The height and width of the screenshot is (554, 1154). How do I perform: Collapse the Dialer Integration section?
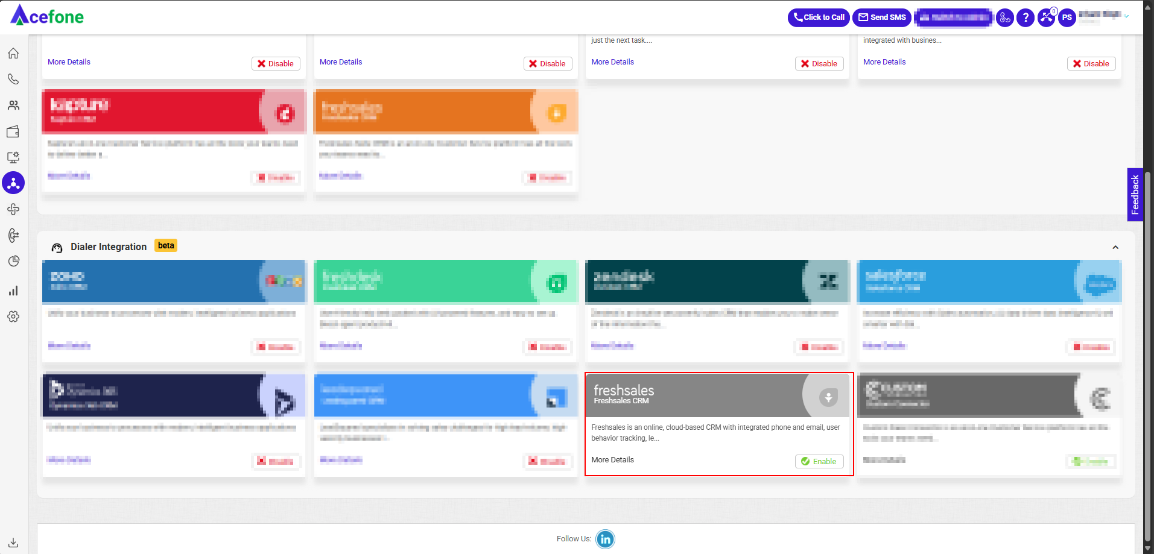click(x=1115, y=247)
